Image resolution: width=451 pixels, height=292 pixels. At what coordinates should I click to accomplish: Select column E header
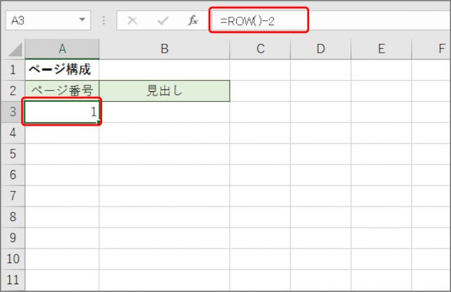(382, 49)
